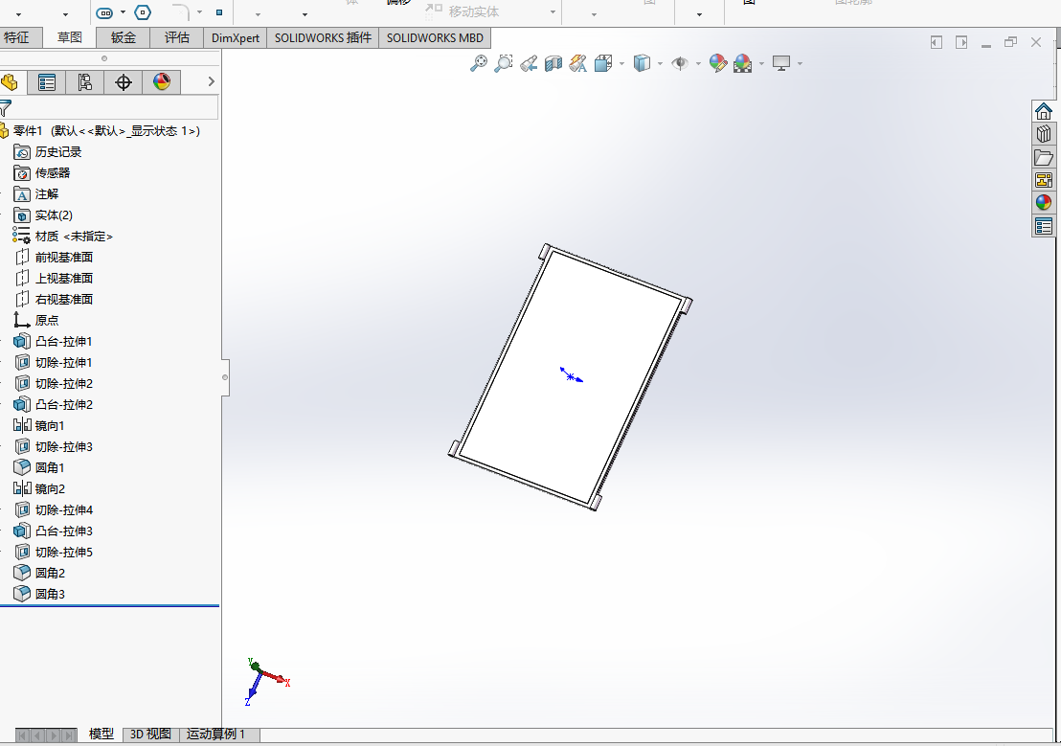The height and width of the screenshot is (746, 1061).
Task: Open the DisplayManager color ball tab
Action: click(162, 82)
